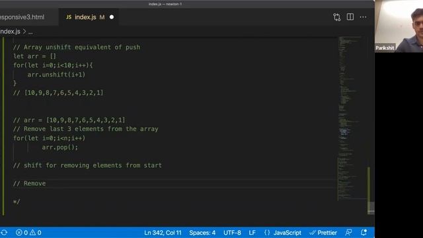Click the Parikshit name label on video
The image size is (423, 238).
(x=385, y=48)
